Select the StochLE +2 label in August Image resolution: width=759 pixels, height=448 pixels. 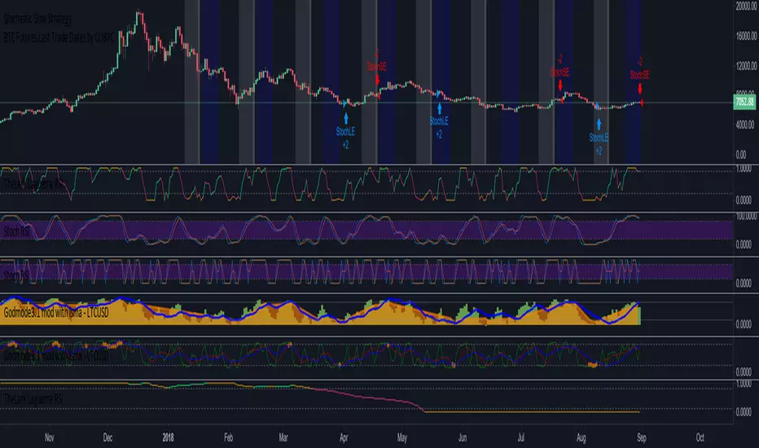[x=599, y=144]
